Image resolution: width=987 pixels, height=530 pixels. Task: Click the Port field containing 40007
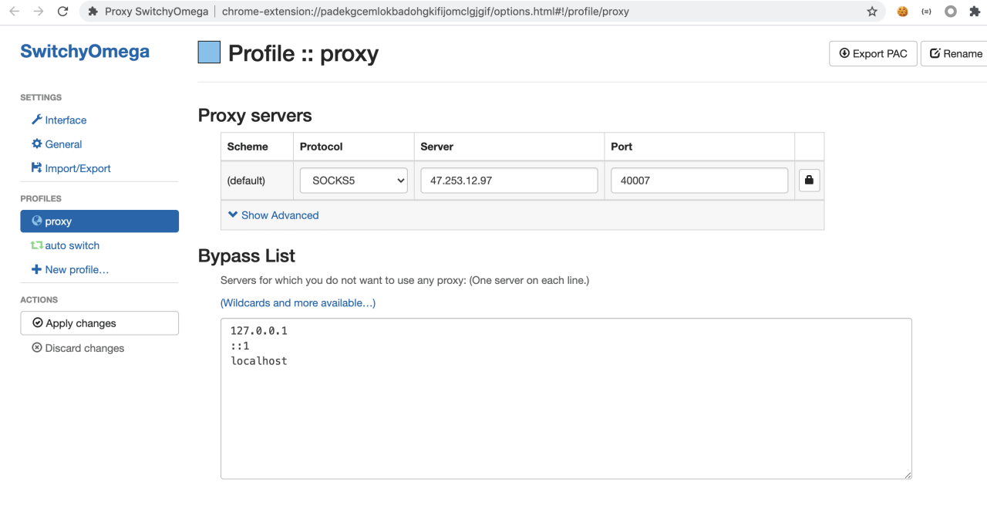pyautogui.click(x=699, y=181)
